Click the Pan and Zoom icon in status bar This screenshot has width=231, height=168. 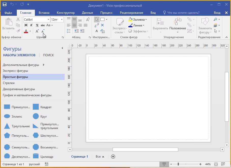click(223, 164)
